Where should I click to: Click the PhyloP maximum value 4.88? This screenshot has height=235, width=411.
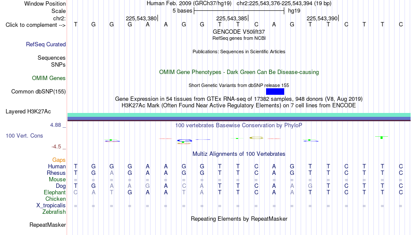point(55,125)
